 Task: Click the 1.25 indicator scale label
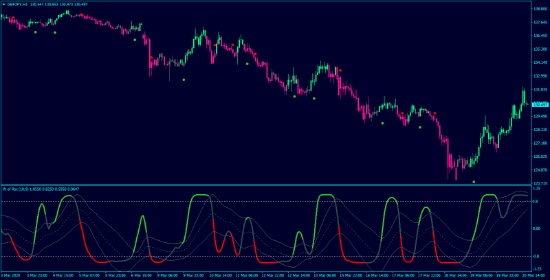(x=537, y=188)
